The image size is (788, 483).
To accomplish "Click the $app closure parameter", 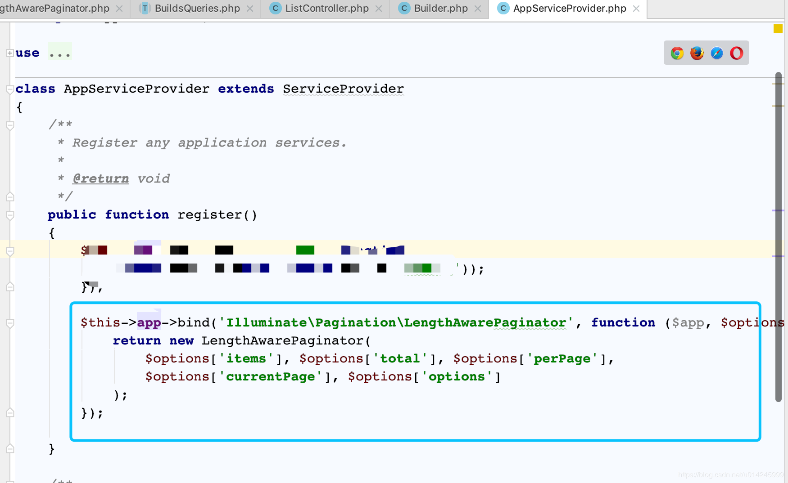I will click(688, 323).
